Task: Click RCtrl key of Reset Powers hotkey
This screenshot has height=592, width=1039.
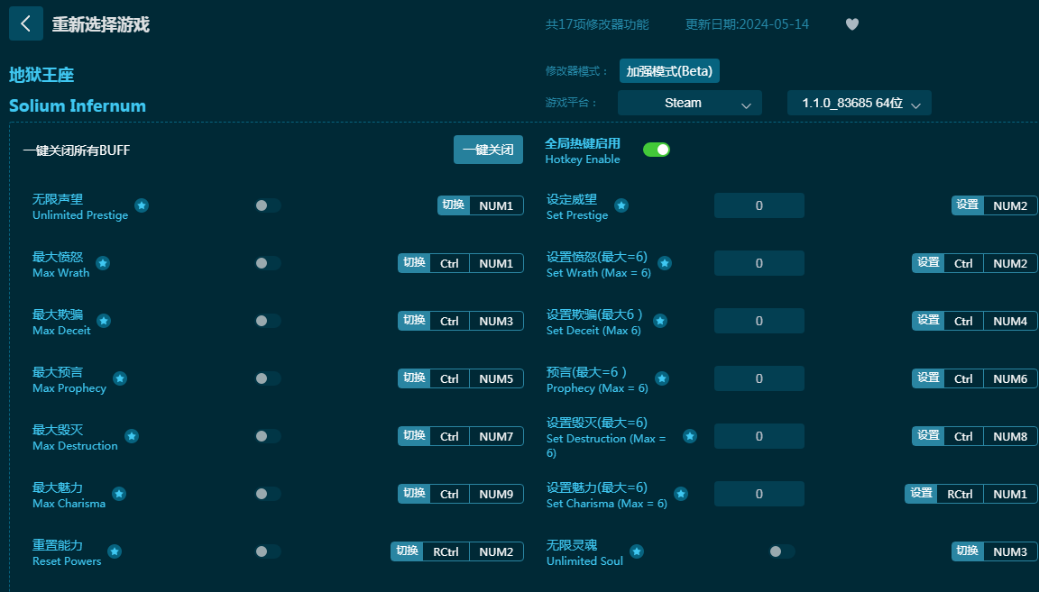Action: 446,551
